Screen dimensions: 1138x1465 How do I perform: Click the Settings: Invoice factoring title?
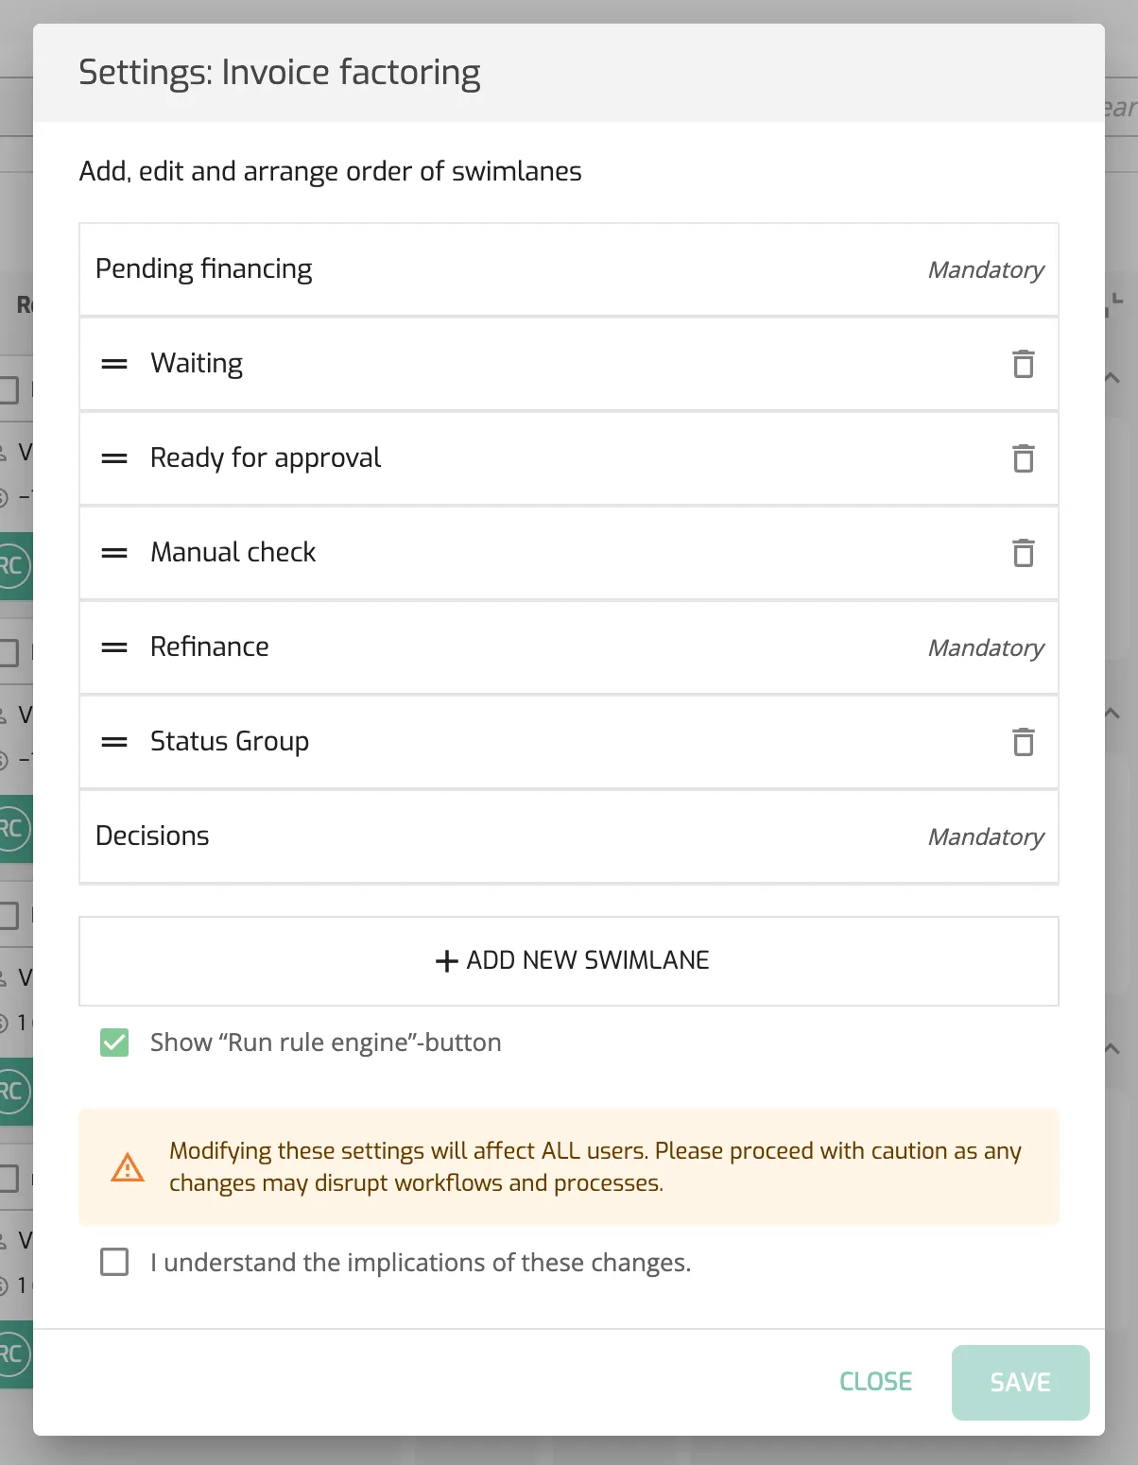pyautogui.click(x=280, y=73)
